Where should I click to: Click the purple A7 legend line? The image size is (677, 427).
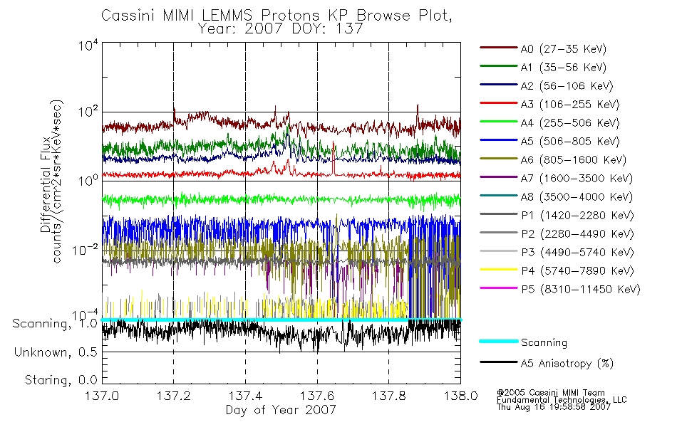498,176
